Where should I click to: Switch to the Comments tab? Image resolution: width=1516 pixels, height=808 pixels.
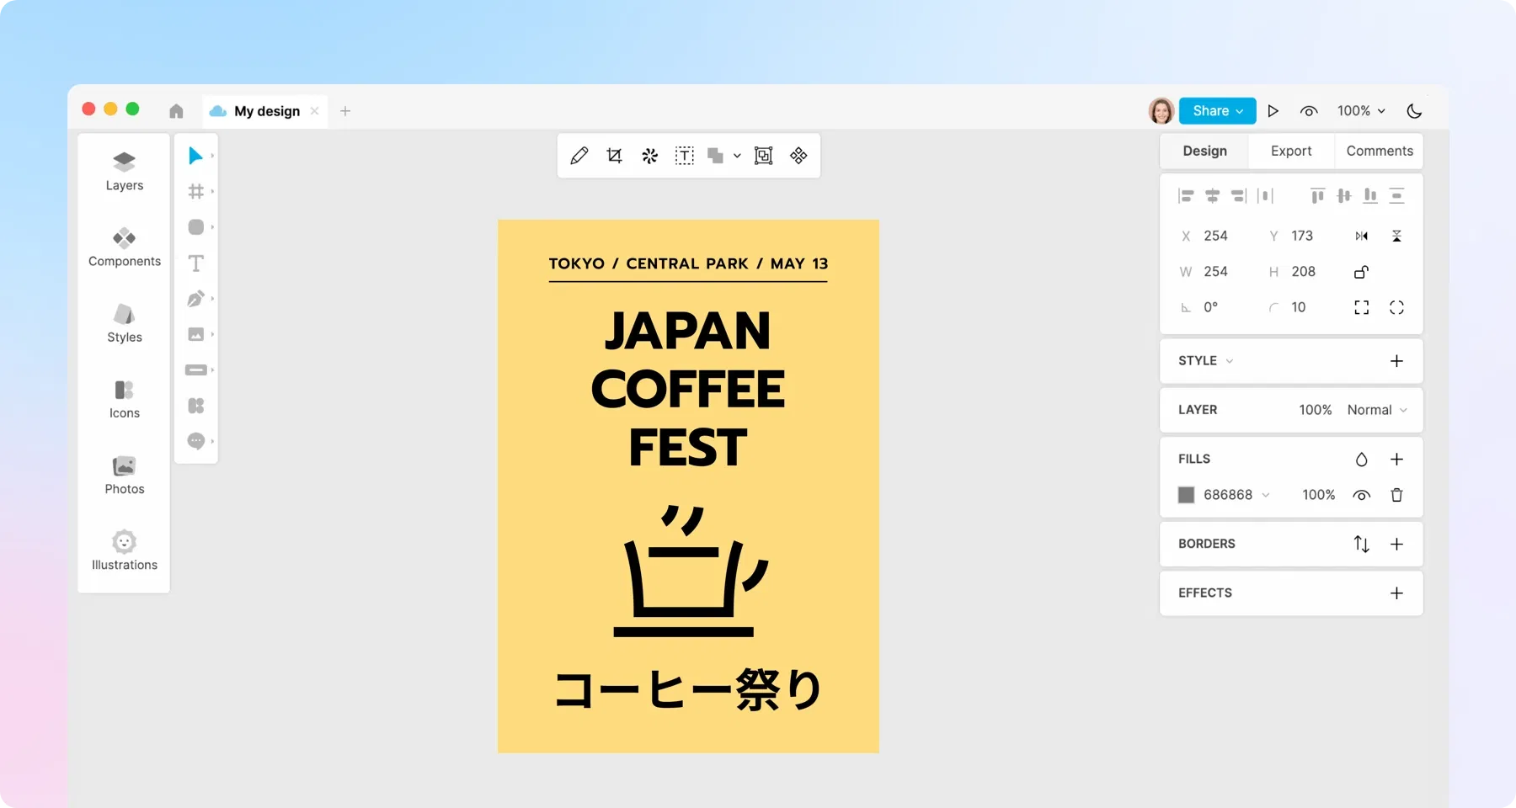coord(1379,151)
